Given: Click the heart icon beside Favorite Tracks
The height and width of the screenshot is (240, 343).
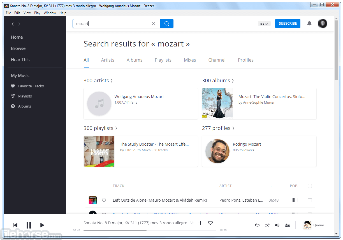Looking at the screenshot, I should (x=13, y=86).
